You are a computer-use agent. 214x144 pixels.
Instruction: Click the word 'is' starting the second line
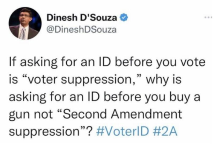click(x=14, y=79)
